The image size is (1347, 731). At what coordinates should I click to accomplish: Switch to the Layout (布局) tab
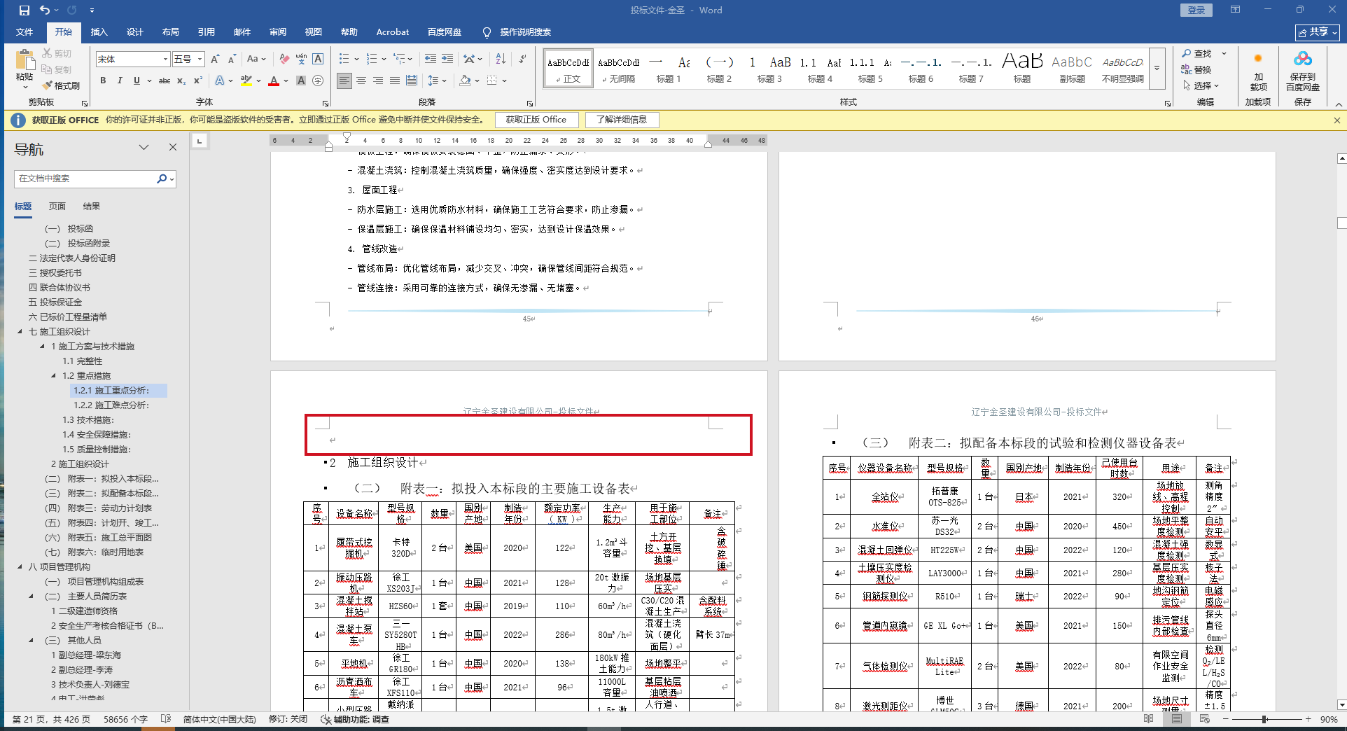coord(170,32)
